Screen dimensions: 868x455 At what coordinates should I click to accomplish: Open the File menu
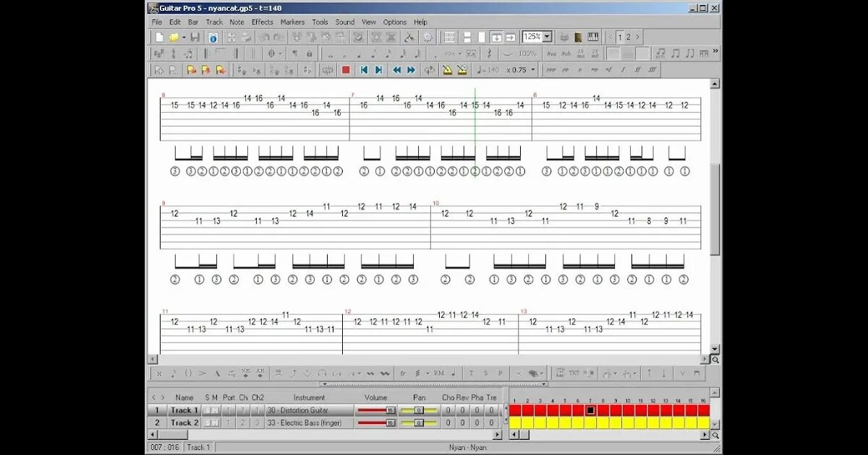(x=157, y=22)
